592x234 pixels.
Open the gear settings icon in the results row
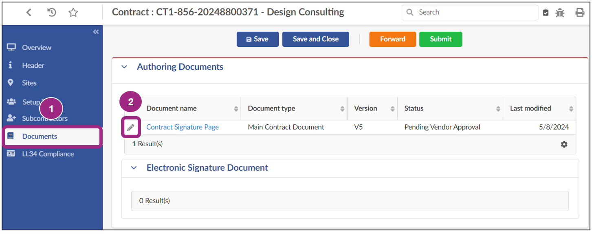[x=564, y=144]
